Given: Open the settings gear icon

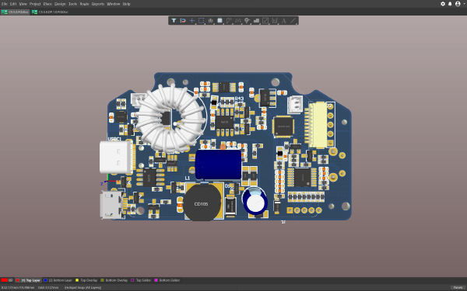Looking at the screenshot, I should coord(443,4).
